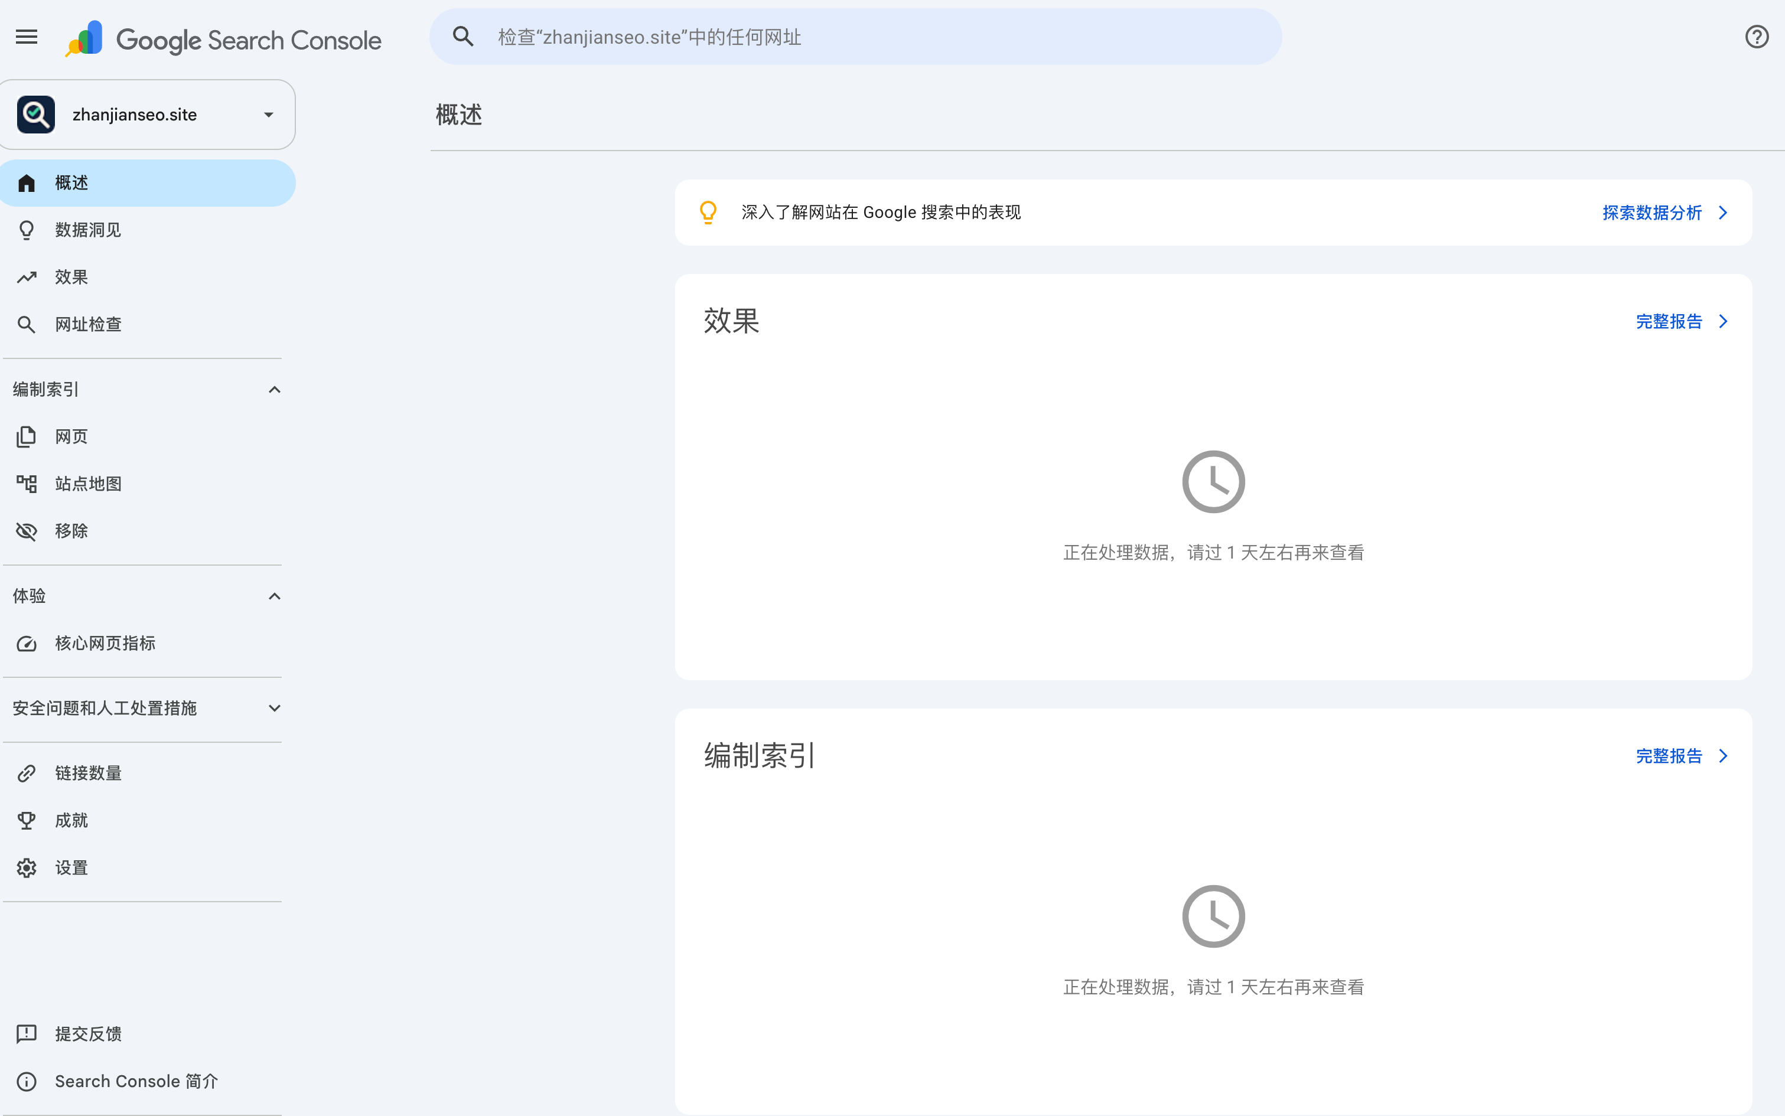Open 链接数量 in the sidebar
This screenshot has height=1116, width=1785.
148,774
